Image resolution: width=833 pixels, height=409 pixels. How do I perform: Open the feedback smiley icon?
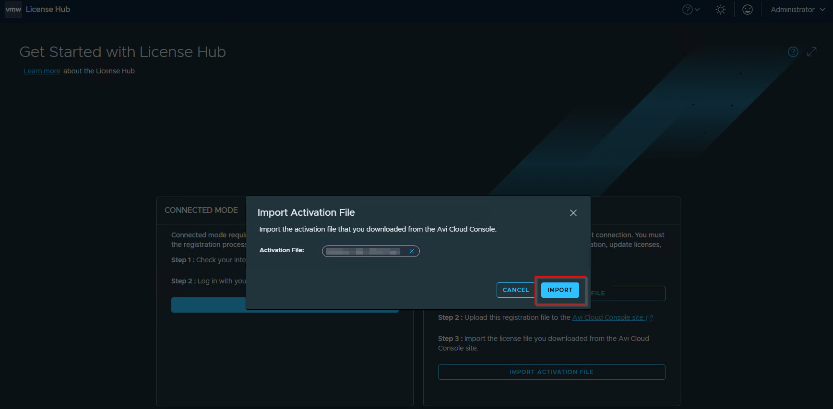[748, 10]
